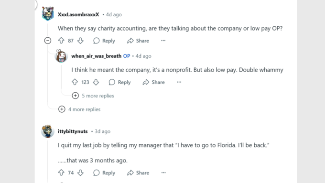Share XxxLasombraxxX's comment

138,41
